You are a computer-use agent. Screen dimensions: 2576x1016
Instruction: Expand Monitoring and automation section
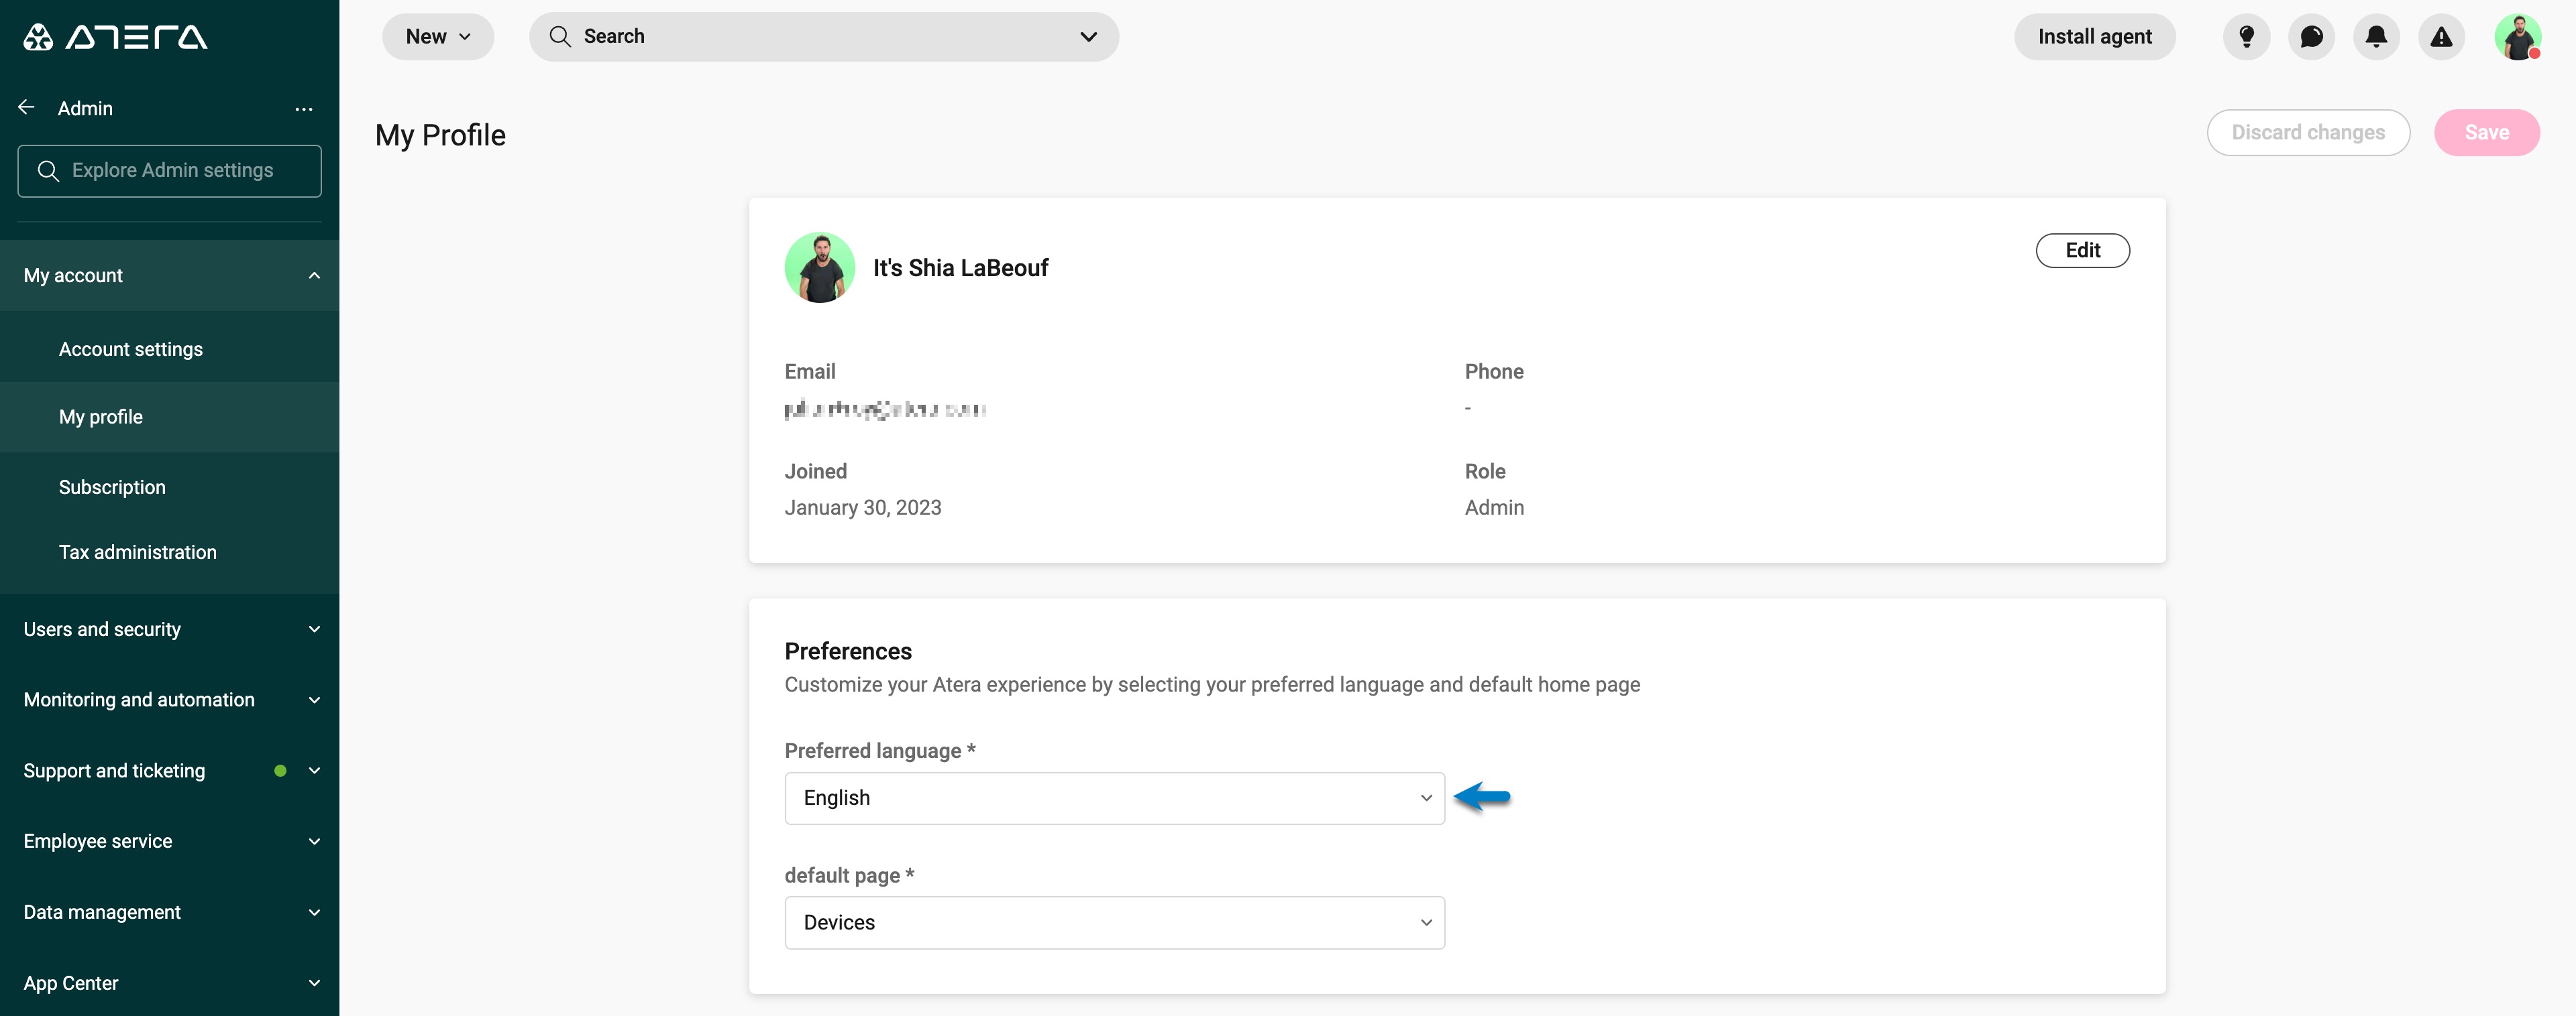click(170, 700)
